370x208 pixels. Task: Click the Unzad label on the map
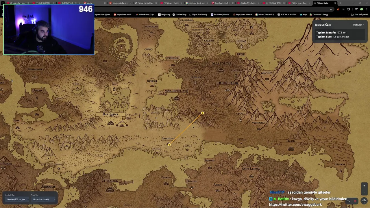(x=37, y=91)
